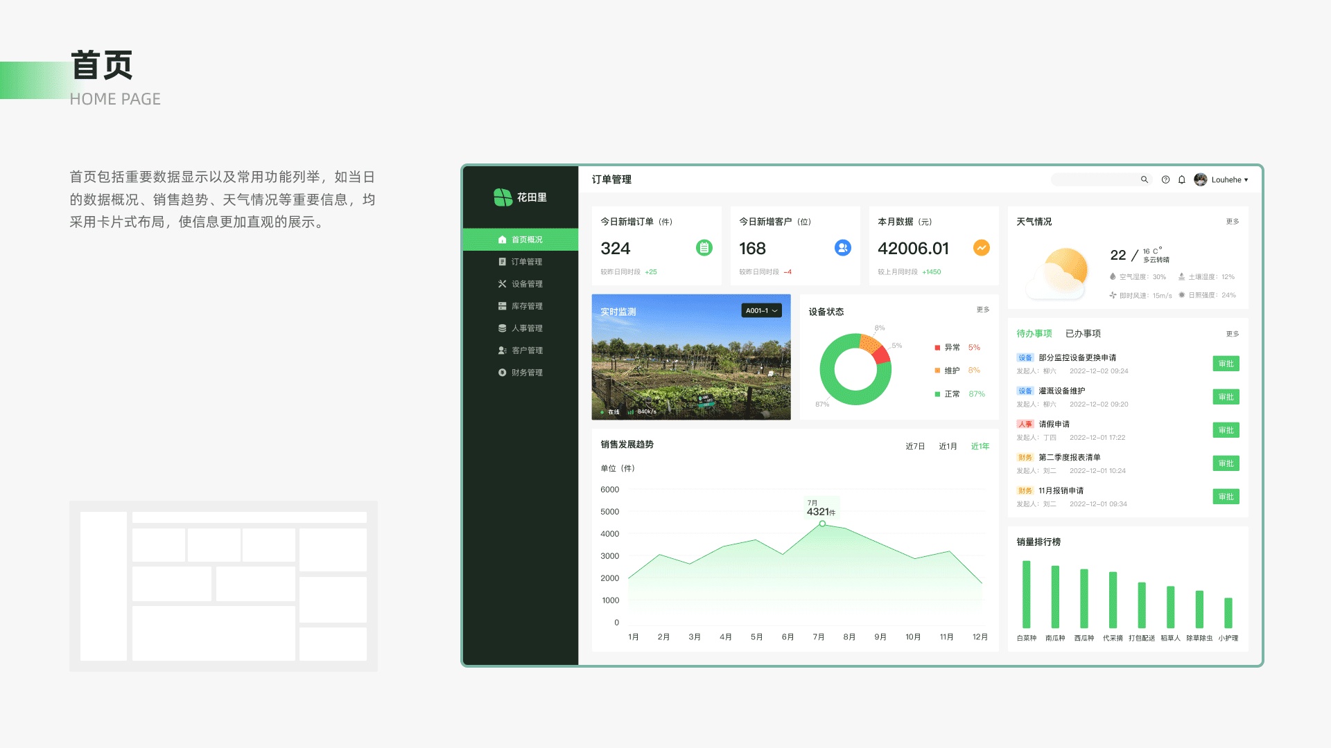Select the 待办事项 tab
This screenshot has height=748, width=1331.
tap(1034, 333)
